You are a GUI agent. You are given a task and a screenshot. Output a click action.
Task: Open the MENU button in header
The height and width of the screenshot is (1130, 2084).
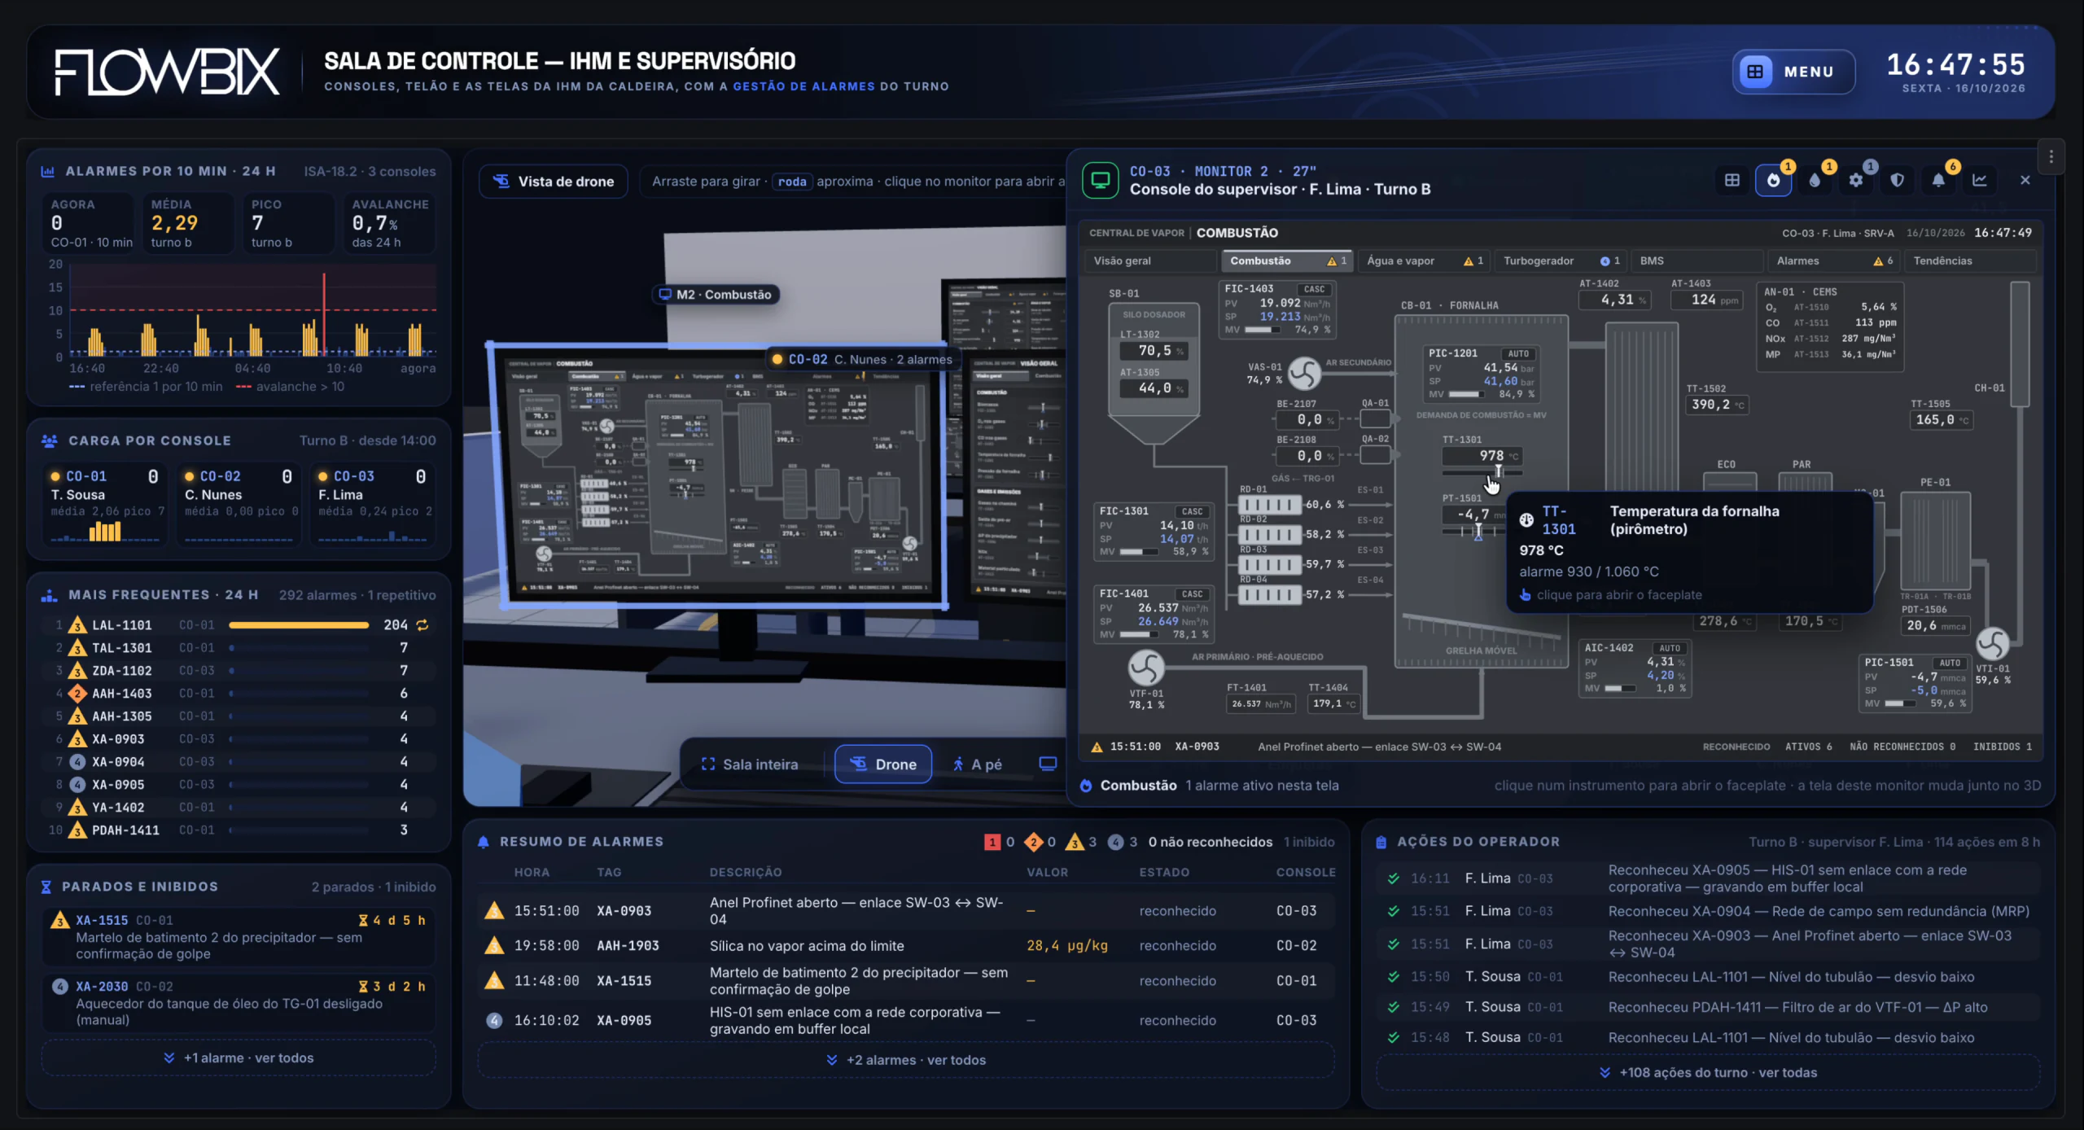coord(1793,72)
